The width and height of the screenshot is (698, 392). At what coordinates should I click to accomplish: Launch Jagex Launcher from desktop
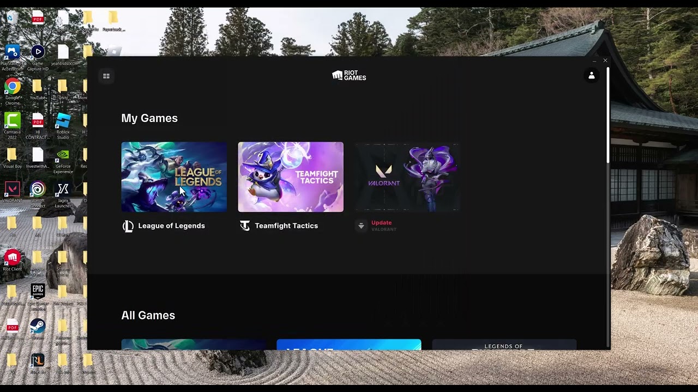63,195
